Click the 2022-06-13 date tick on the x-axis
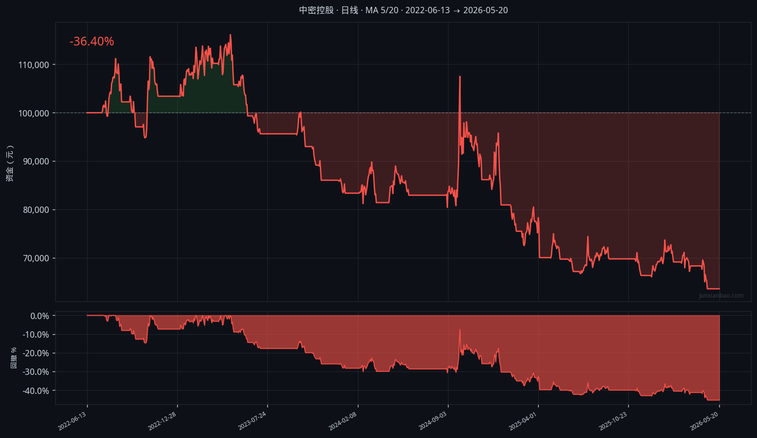Image resolution: width=757 pixels, height=438 pixels. click(72, 421)
